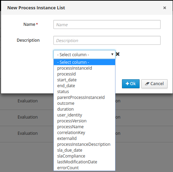Choose the highlighted '- Select column -' option
This screenshot has height=172, width=173.
pyautogui.click(x=84, y=62)
